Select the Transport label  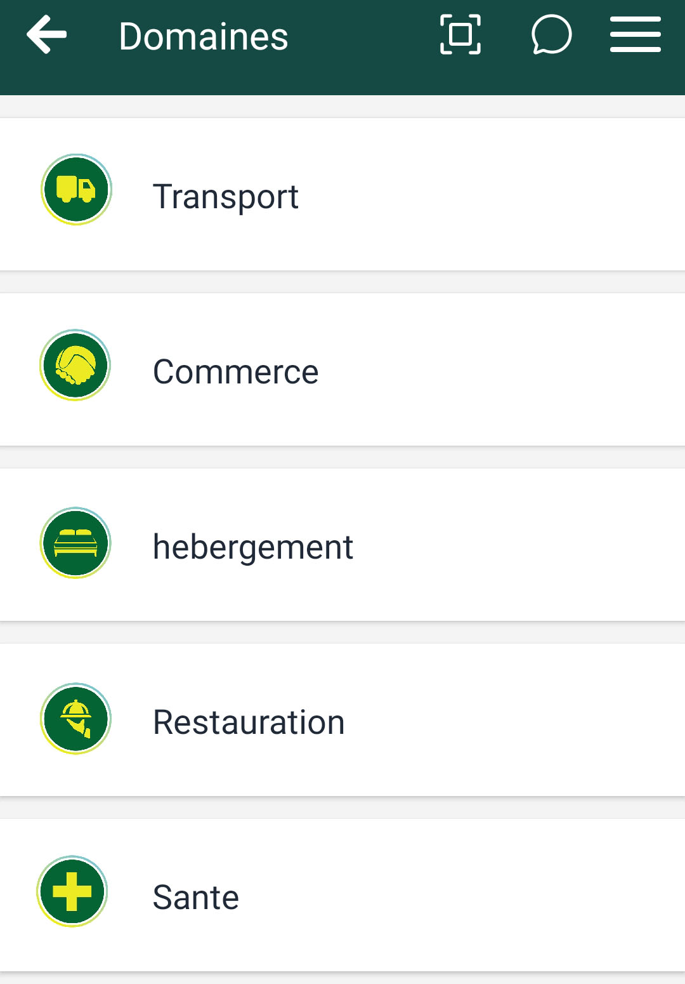[x=225, y=196]
